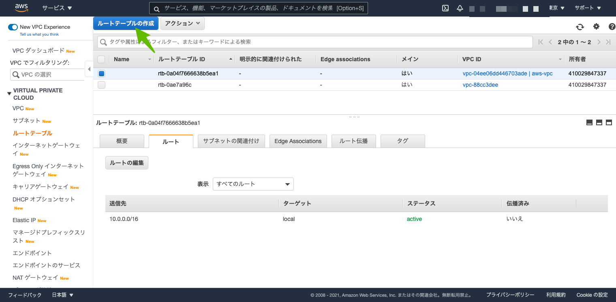Go to the first page of results
This screenshot has height=302, width=616.
541,42
